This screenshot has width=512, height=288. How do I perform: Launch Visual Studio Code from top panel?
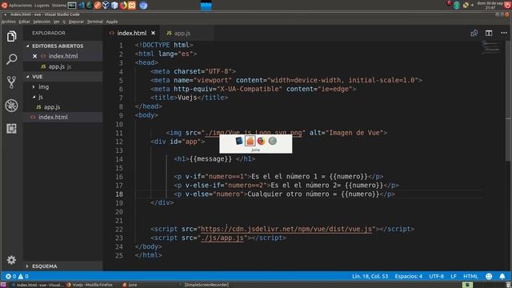[82, 6]
